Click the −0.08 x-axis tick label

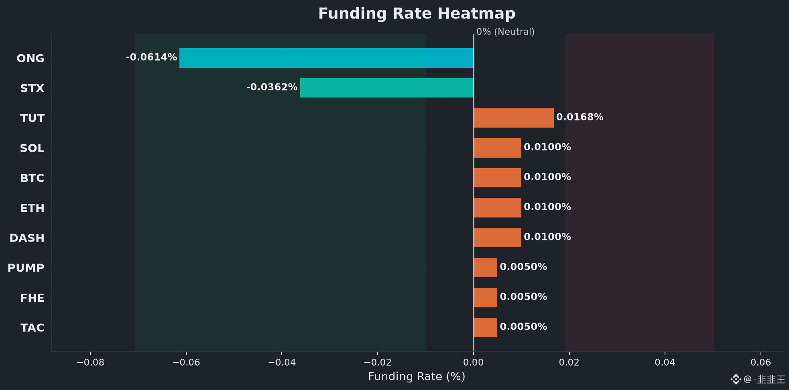[x=90, y=363]
